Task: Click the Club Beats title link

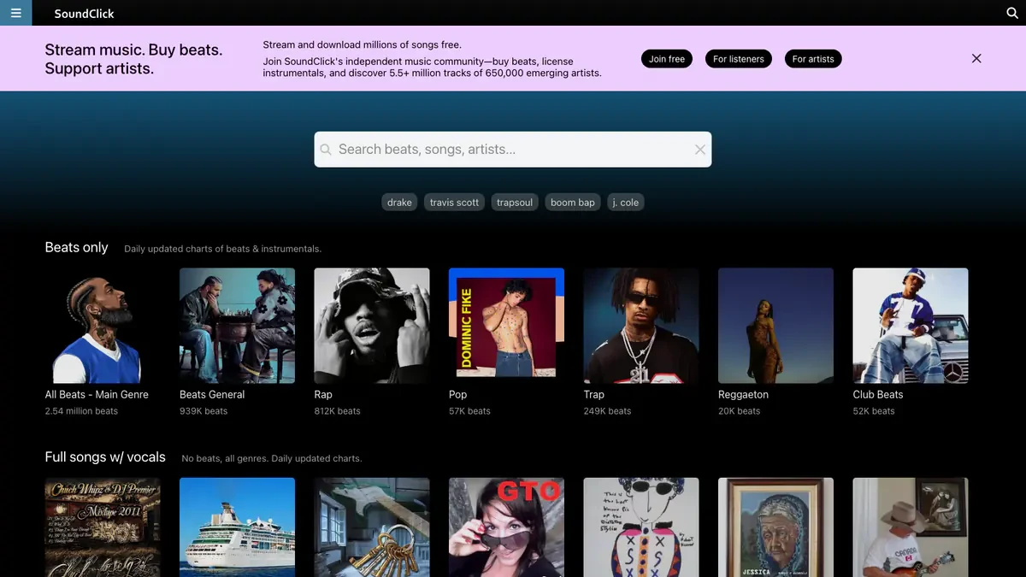Action: [878, 395]
